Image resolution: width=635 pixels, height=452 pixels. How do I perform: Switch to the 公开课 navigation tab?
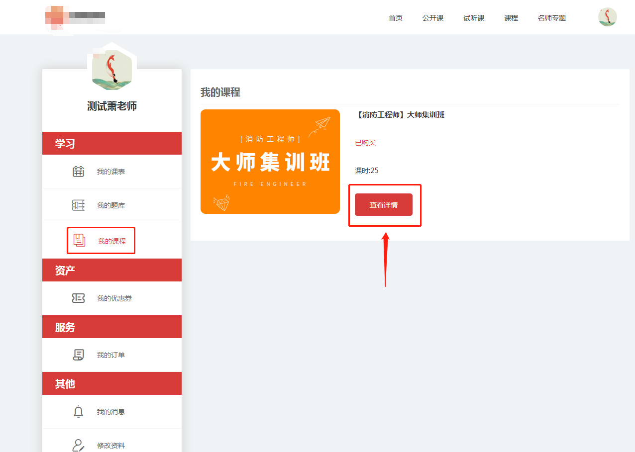pos(432,17)
